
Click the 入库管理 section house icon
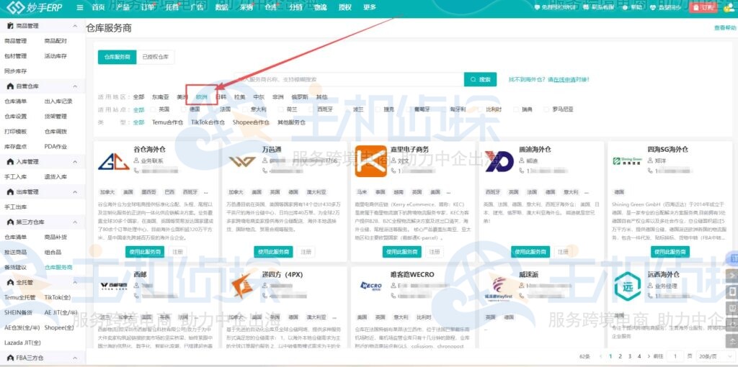point(10,162)
